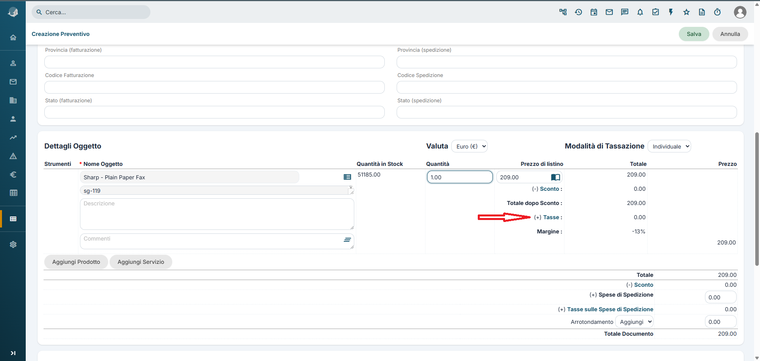Open the notifications bell icon
Viewport: 760px width, 361px height.
click(x=640, y=12)
